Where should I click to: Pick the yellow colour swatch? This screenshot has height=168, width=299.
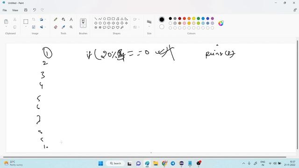[194, 19]
